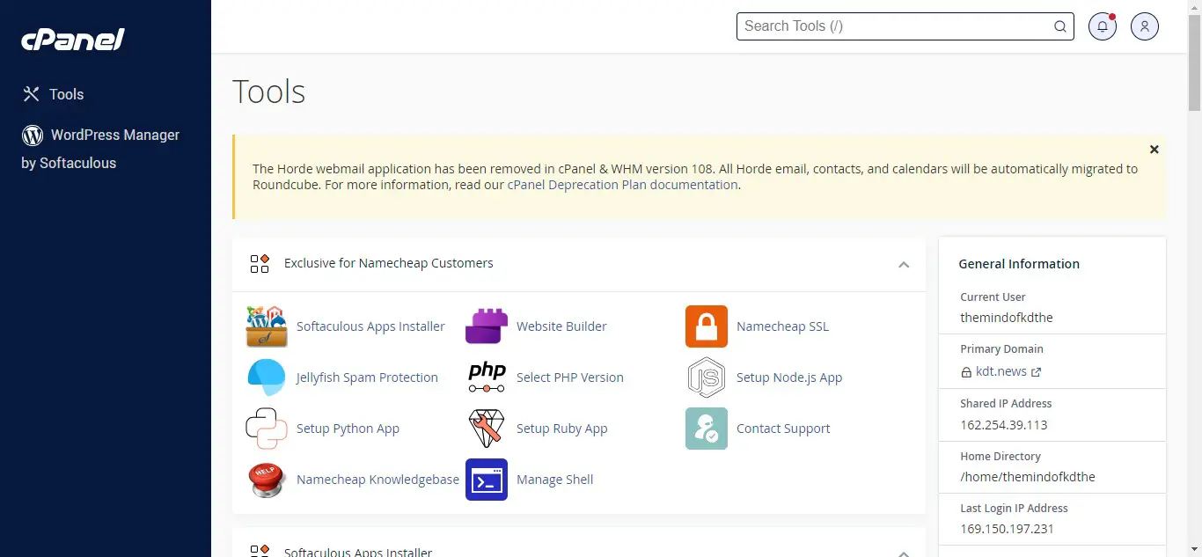
Task: Click the Namecheap SSL padlock icon
Action: (707, 326)
